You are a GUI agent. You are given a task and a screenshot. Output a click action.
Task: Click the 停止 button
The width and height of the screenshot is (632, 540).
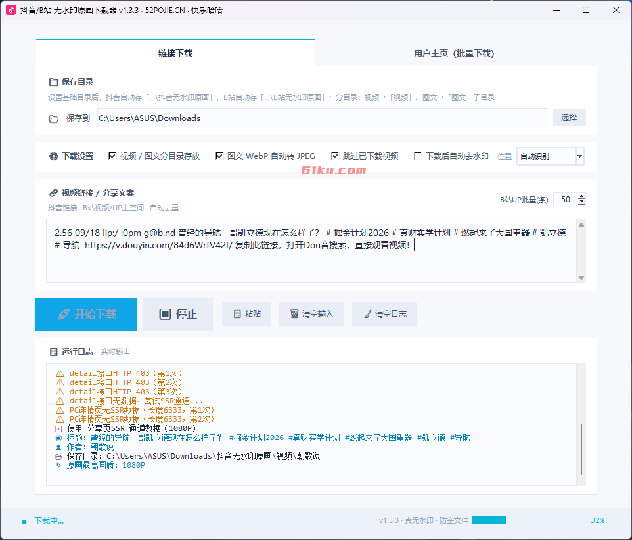click(178, 314)
